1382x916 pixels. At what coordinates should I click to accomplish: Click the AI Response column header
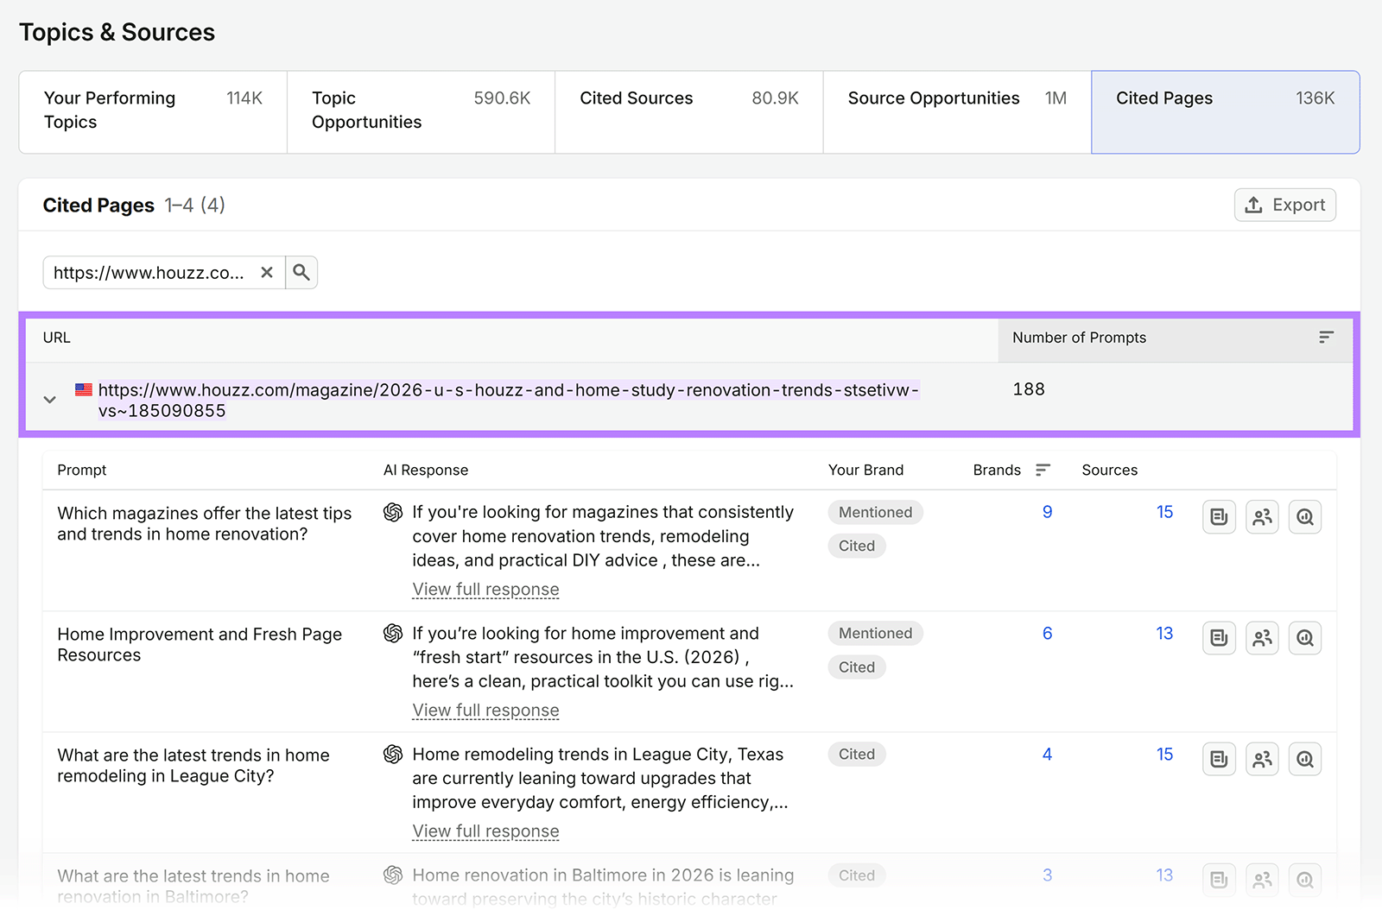pos(426,470)
